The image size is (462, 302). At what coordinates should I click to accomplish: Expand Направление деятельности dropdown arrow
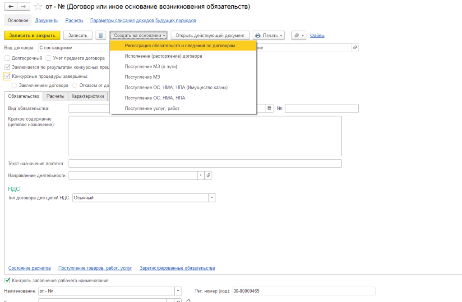tap(201, 175)
